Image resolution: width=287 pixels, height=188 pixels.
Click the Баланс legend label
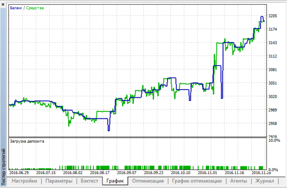pyautogui.click(x=16, y=8)
